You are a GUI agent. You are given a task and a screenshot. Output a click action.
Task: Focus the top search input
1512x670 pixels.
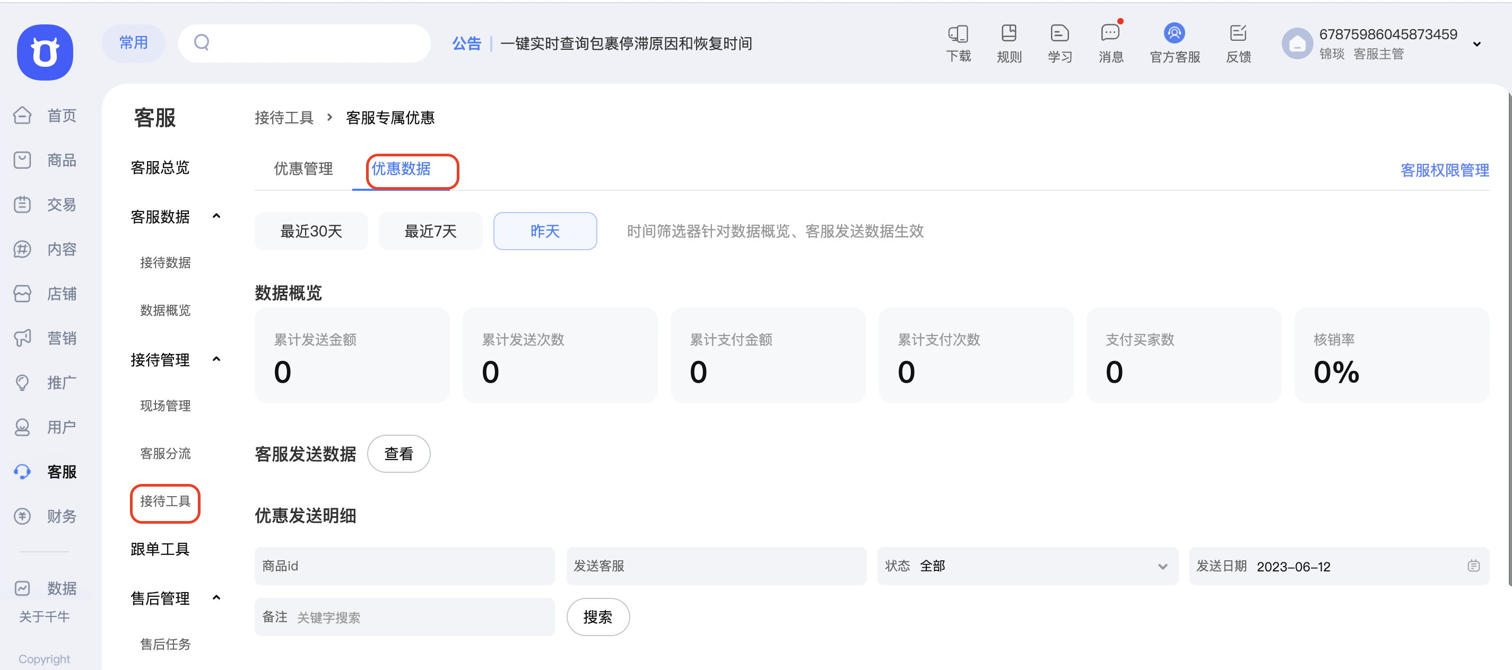(x=304, y=43)
